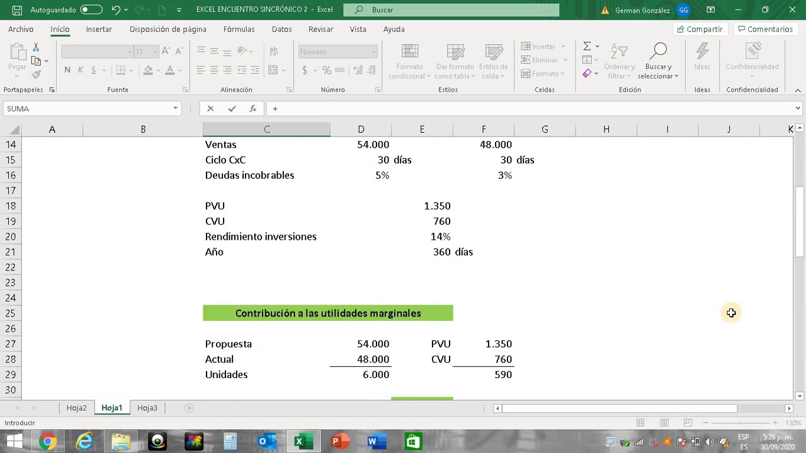This screenshot has width=806, height=453.
Task: Click the AutoSum sigma icon
Action: (587, 47)
